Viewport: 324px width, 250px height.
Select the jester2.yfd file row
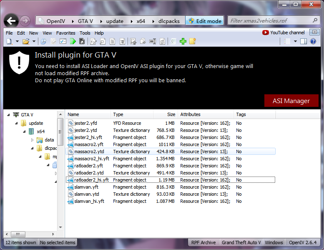click(171, 123)
